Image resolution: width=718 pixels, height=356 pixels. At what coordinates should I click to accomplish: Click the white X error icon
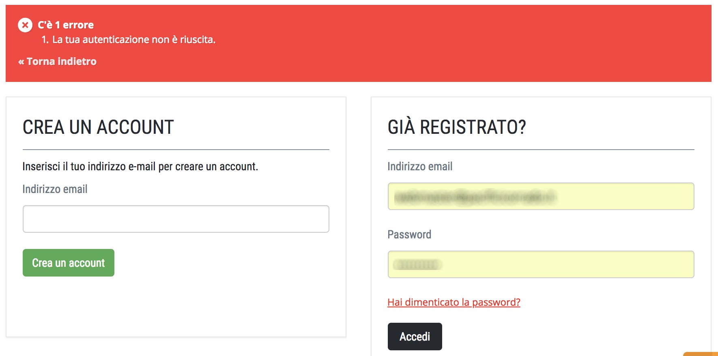coord(25,25)
